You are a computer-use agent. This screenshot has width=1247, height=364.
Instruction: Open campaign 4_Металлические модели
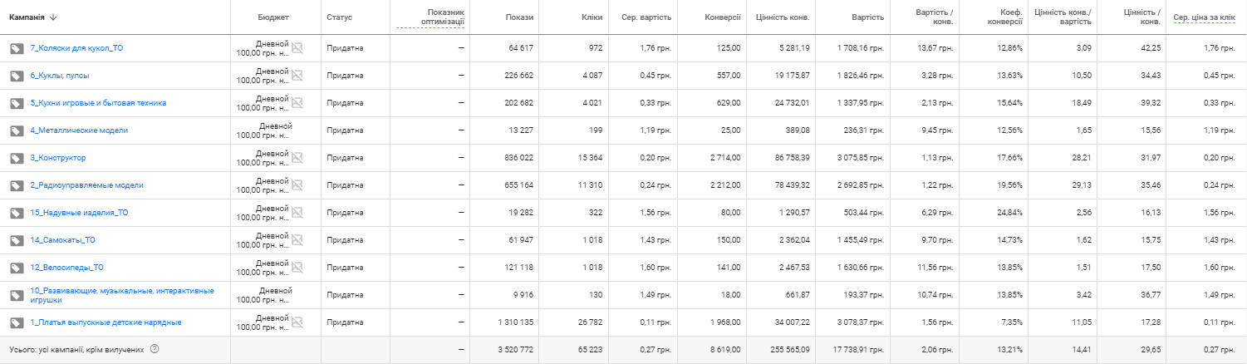point(79,130)
